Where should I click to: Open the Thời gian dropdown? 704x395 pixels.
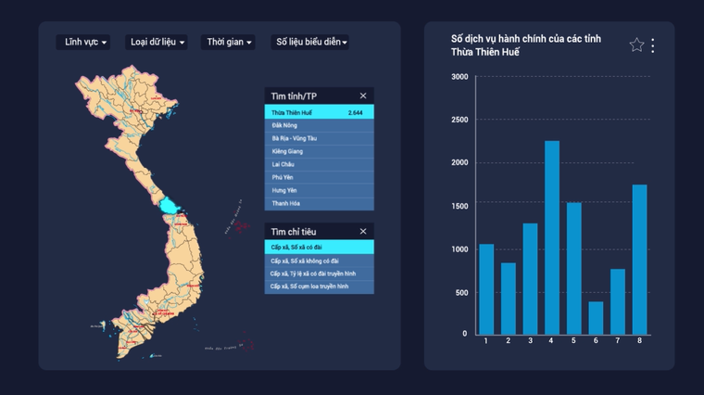coord(229,42)
